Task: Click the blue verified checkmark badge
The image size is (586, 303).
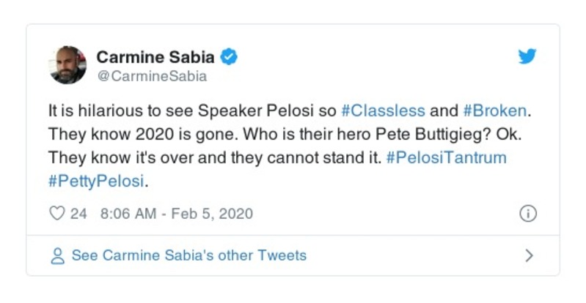Action: pyautogui.click(x=229, y=56)
